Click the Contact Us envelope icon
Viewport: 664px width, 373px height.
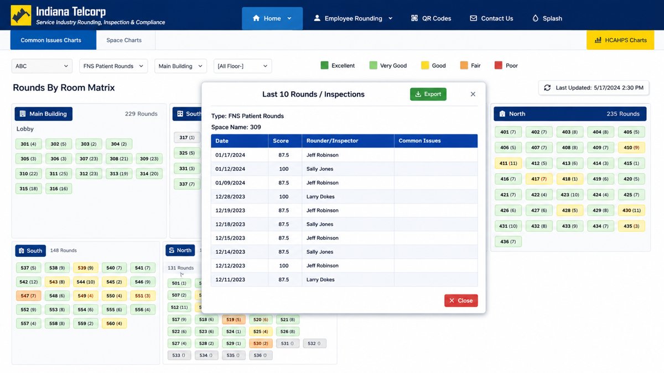pos(473,18)
